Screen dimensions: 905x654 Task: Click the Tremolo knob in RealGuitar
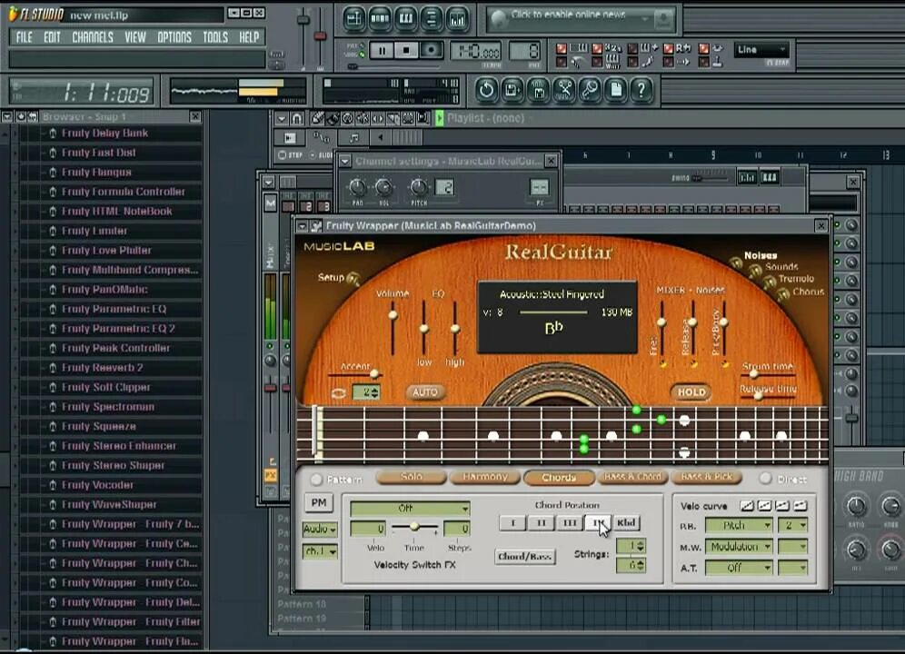point(770,282)
